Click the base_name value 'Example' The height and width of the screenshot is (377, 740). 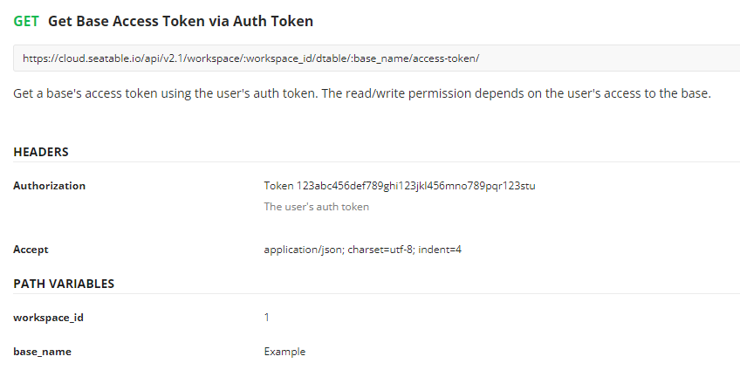pos(284,352)
